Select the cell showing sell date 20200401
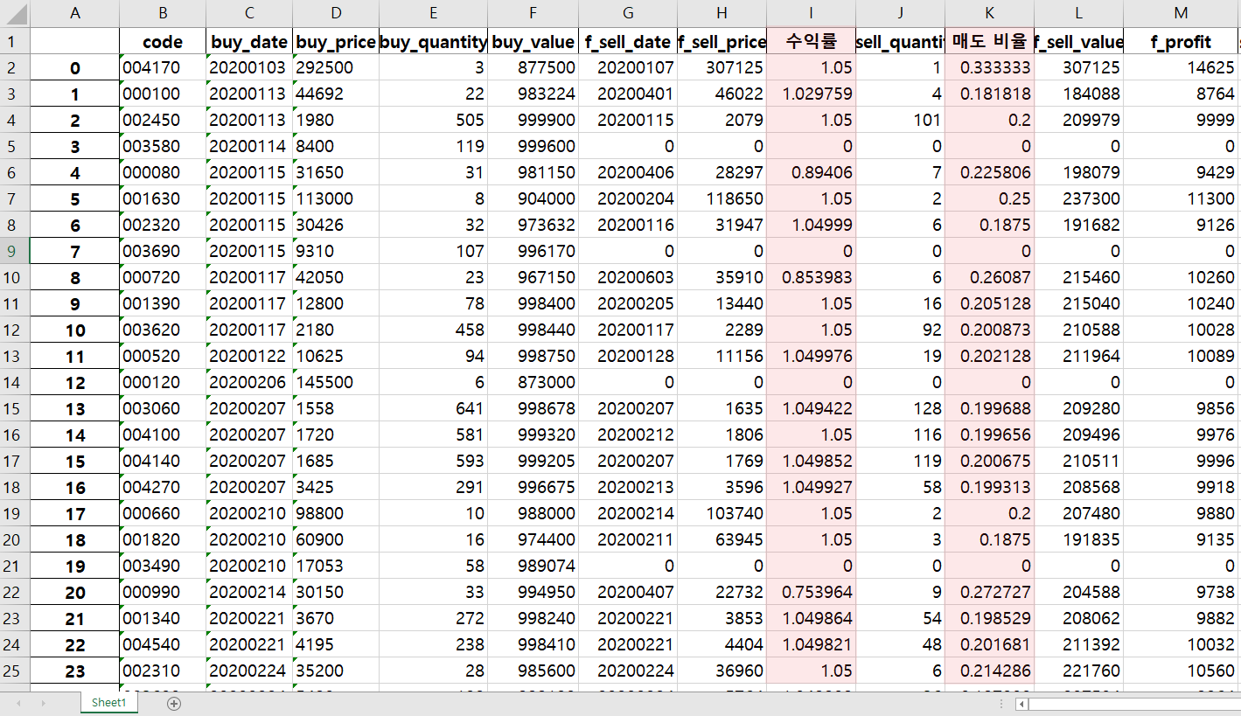The width and height of the screenshot is (1241, 716). click(628, 94)
